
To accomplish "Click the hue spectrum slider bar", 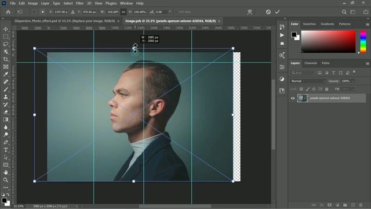I will point(363,41).
